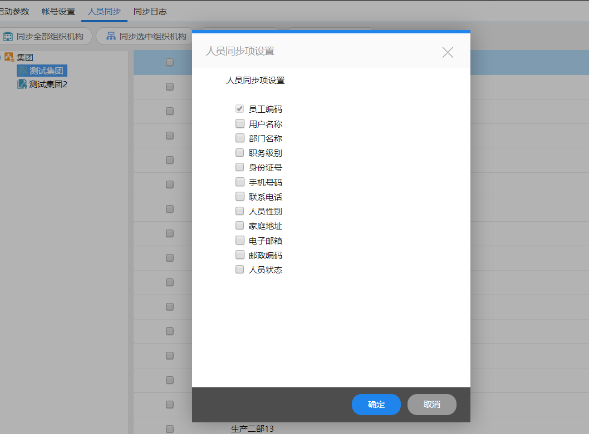This screenshot has width=589, height=434.
Task: Select 测试集团2 in the tree
Action: pos(48,84)
